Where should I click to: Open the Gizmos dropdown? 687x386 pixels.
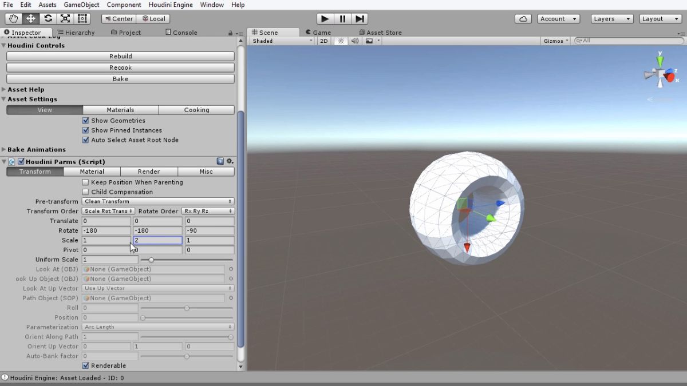[556, 41]
